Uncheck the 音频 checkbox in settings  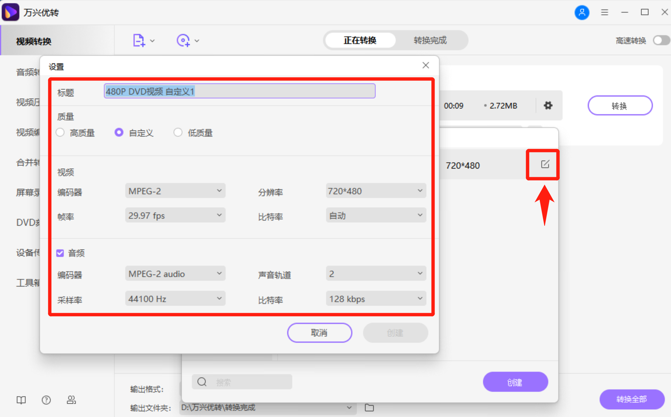coord(60,253)
